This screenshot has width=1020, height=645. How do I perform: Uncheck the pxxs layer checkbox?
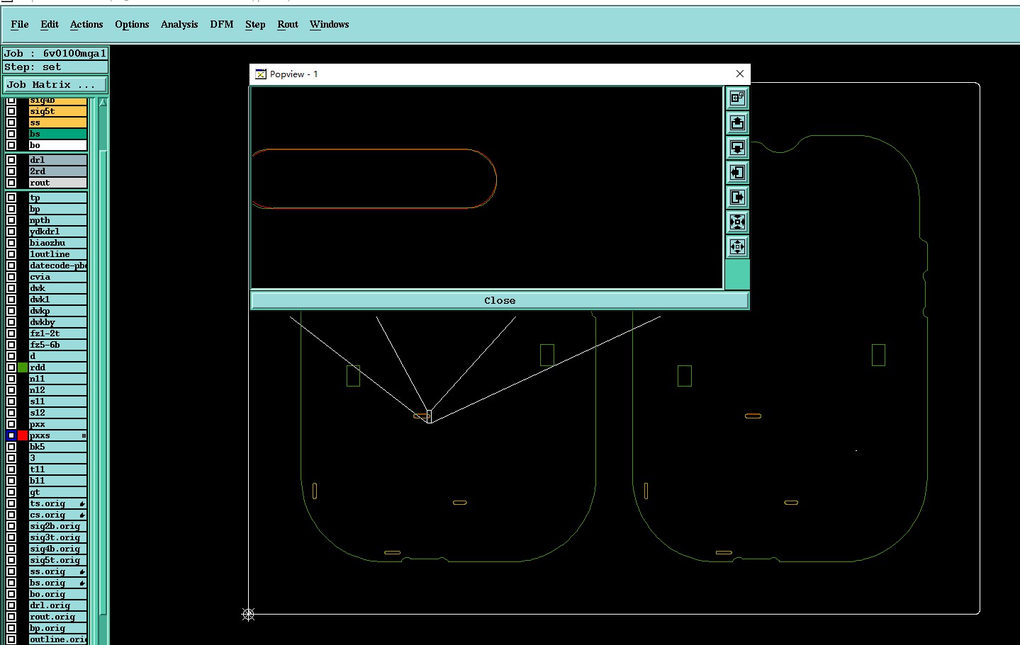(x=11, y=435)
